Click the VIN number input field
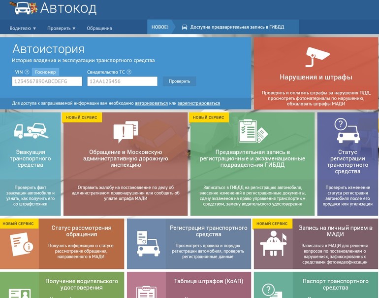This screenshot has height=298, width=379. click(x=47, y=81)
